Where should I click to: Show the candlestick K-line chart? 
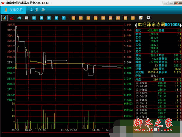click(19, 18)
